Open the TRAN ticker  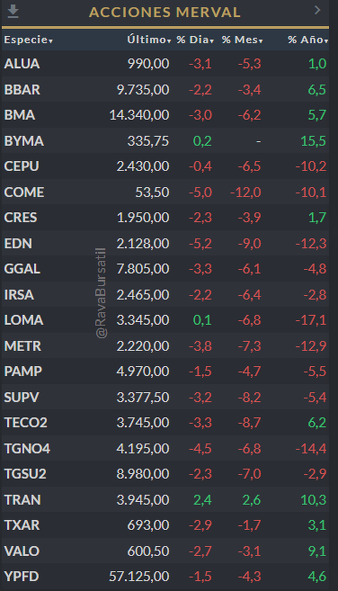click(x=23, y=500)
